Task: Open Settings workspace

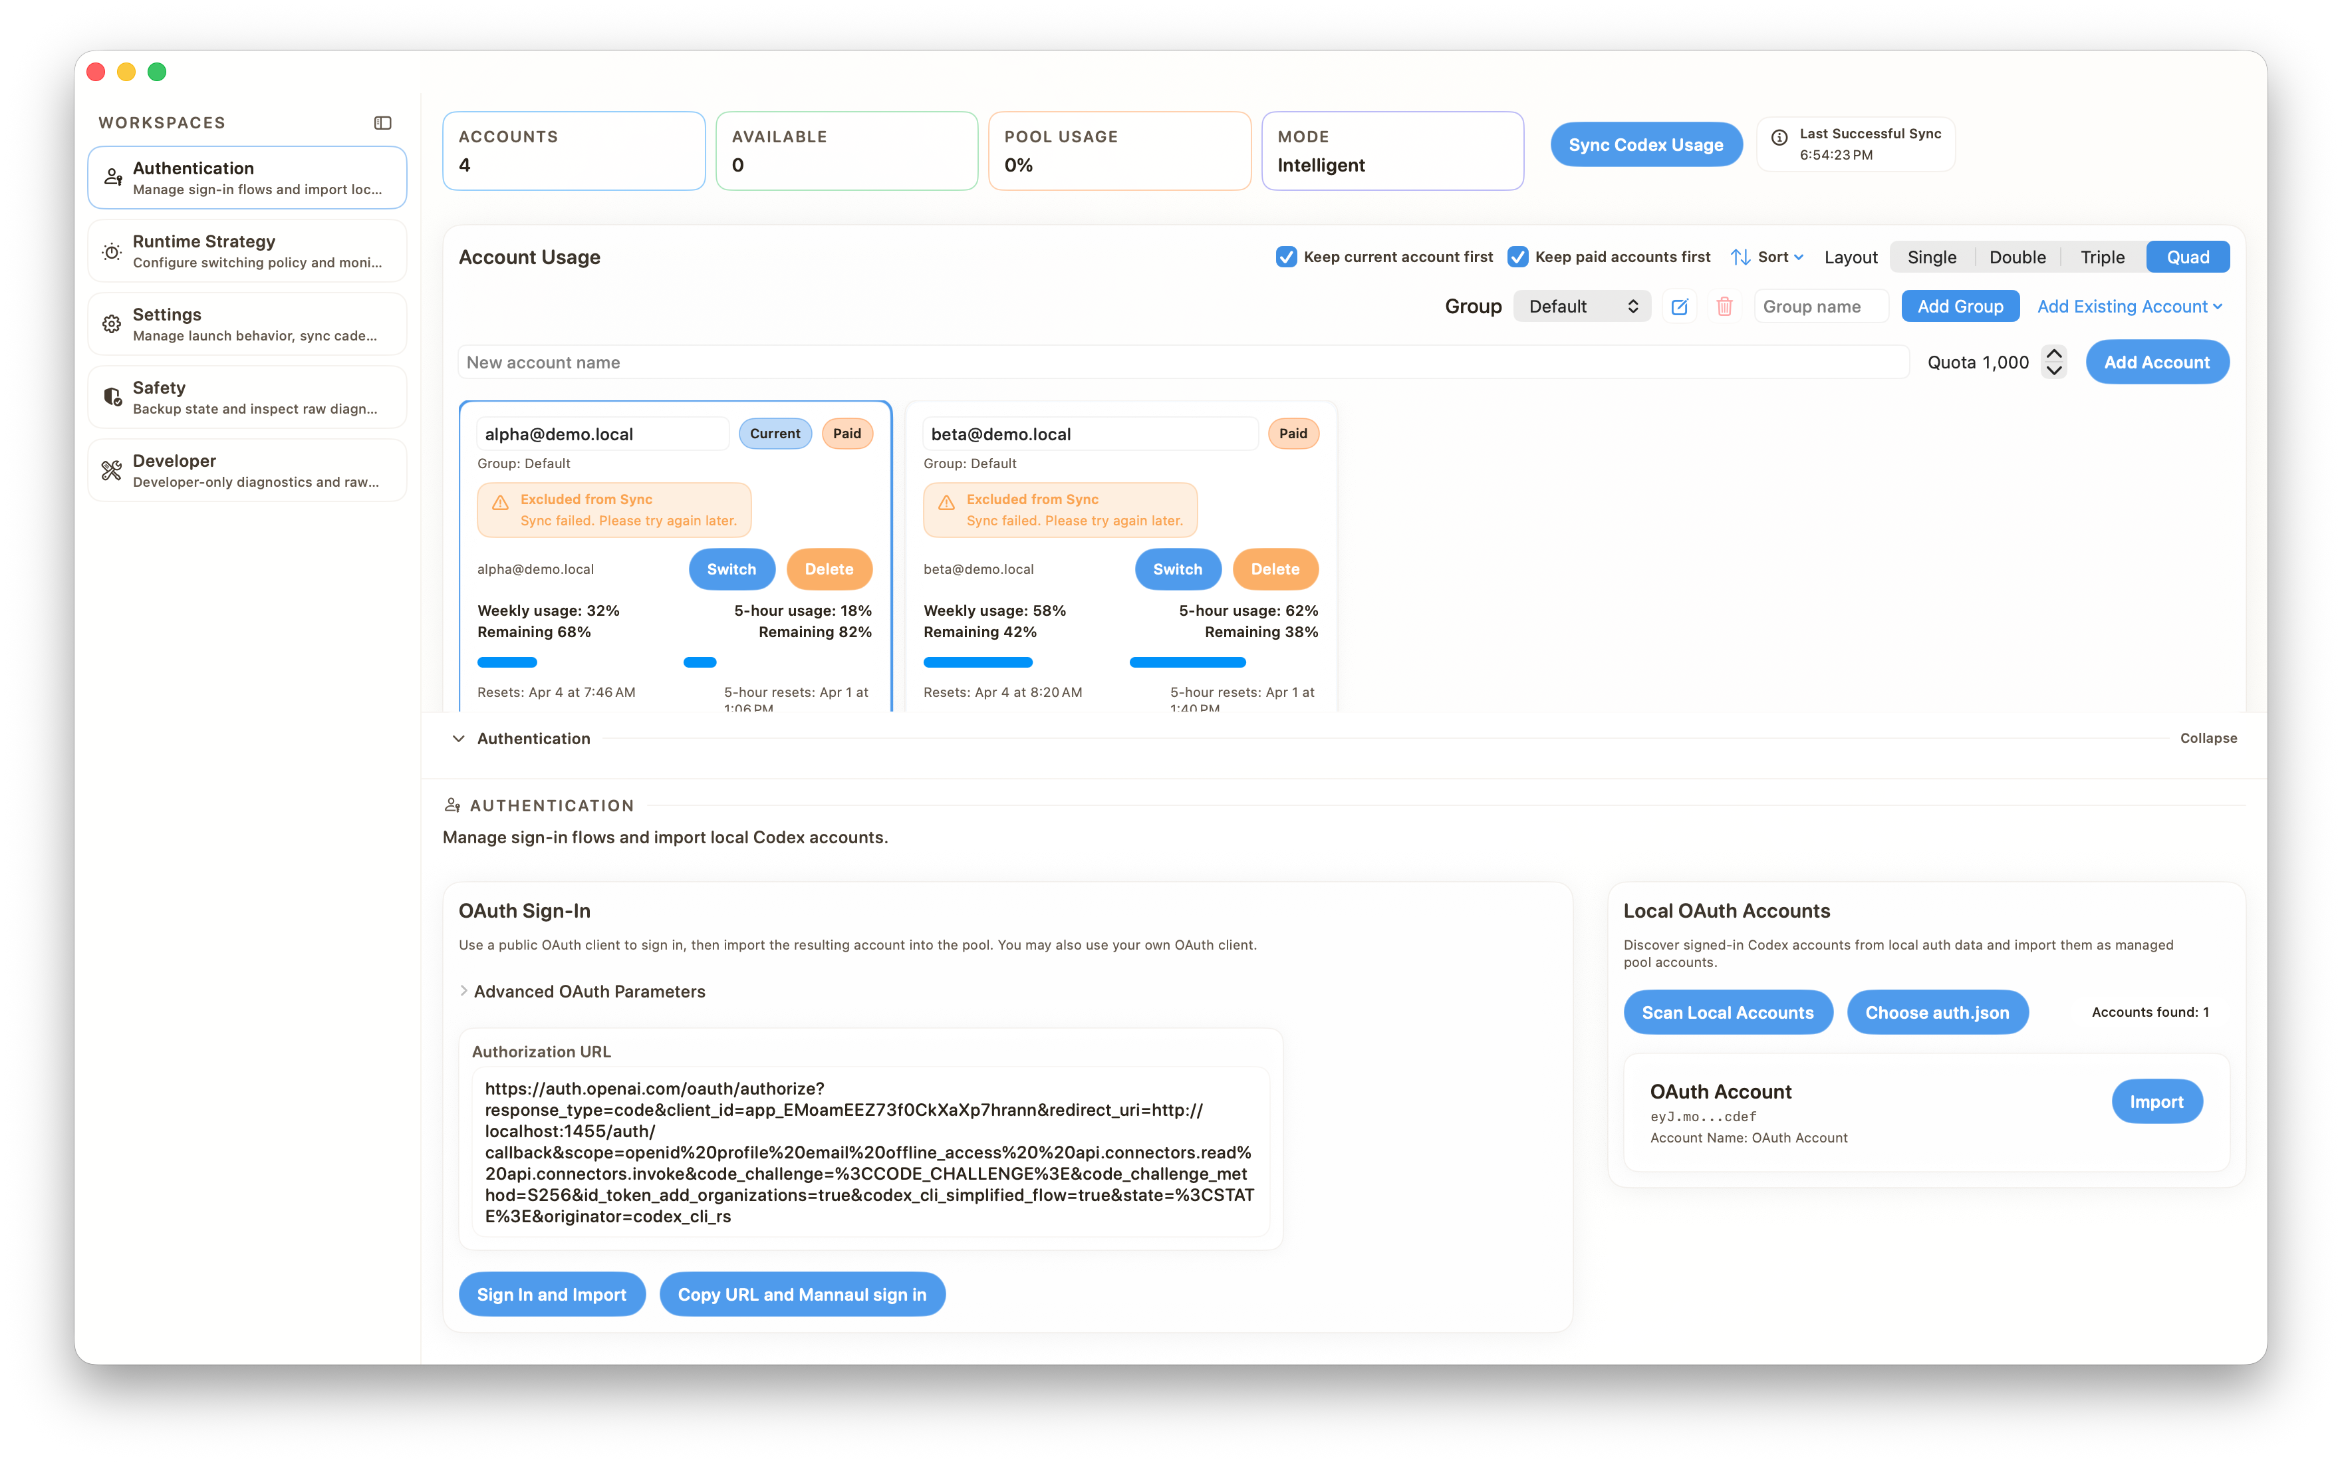Action: tap(247, 324)
